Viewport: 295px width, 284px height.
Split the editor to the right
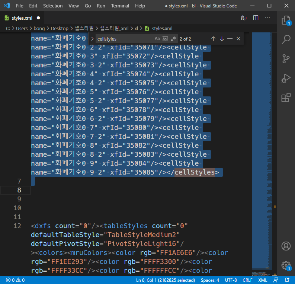coord(256,18)
